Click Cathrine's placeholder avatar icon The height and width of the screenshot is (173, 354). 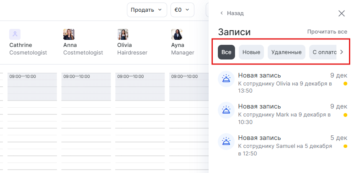coord(15,34)
